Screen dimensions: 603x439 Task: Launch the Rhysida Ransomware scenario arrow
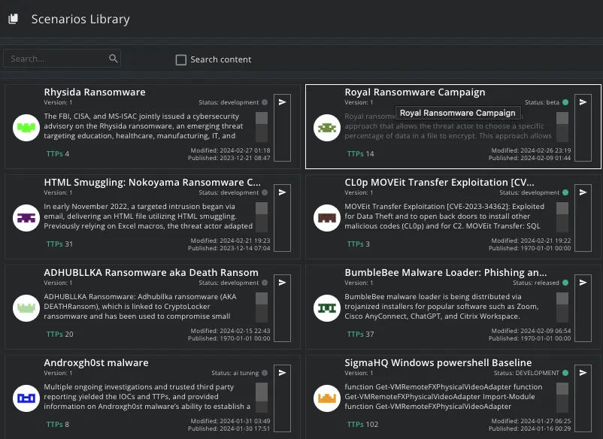point(282,102)
